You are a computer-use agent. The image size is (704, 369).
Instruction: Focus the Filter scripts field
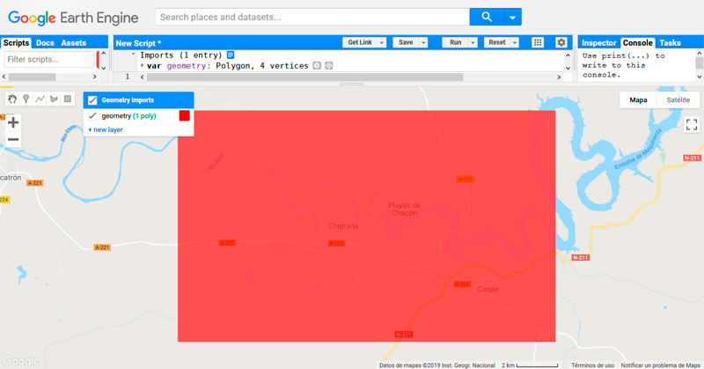pos(49,59)
